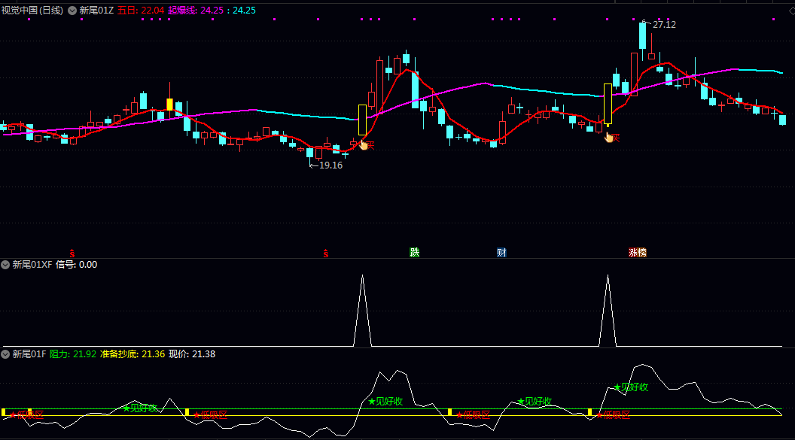Image resolution: width=795 pixels, height=440 pixels.
Task: Click the second buy hand-pointer signal near yellow candle
Action: (609, 138)
